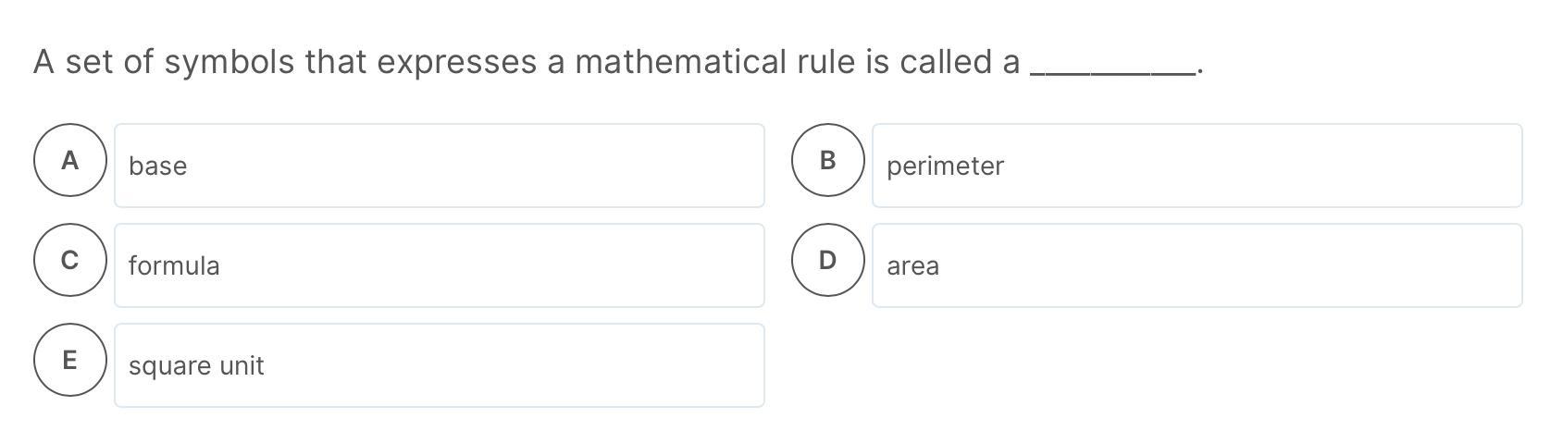Click the words "square unit" in option E
The height and width of the screenshot is (431, 1563).
[x=196, y=366]
